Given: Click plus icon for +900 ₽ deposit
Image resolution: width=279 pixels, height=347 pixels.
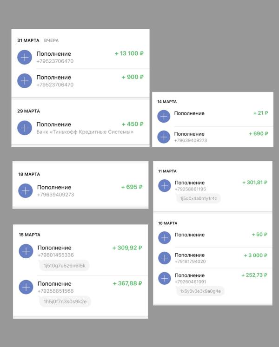Looking at the screenshot, I should (25, 81).
